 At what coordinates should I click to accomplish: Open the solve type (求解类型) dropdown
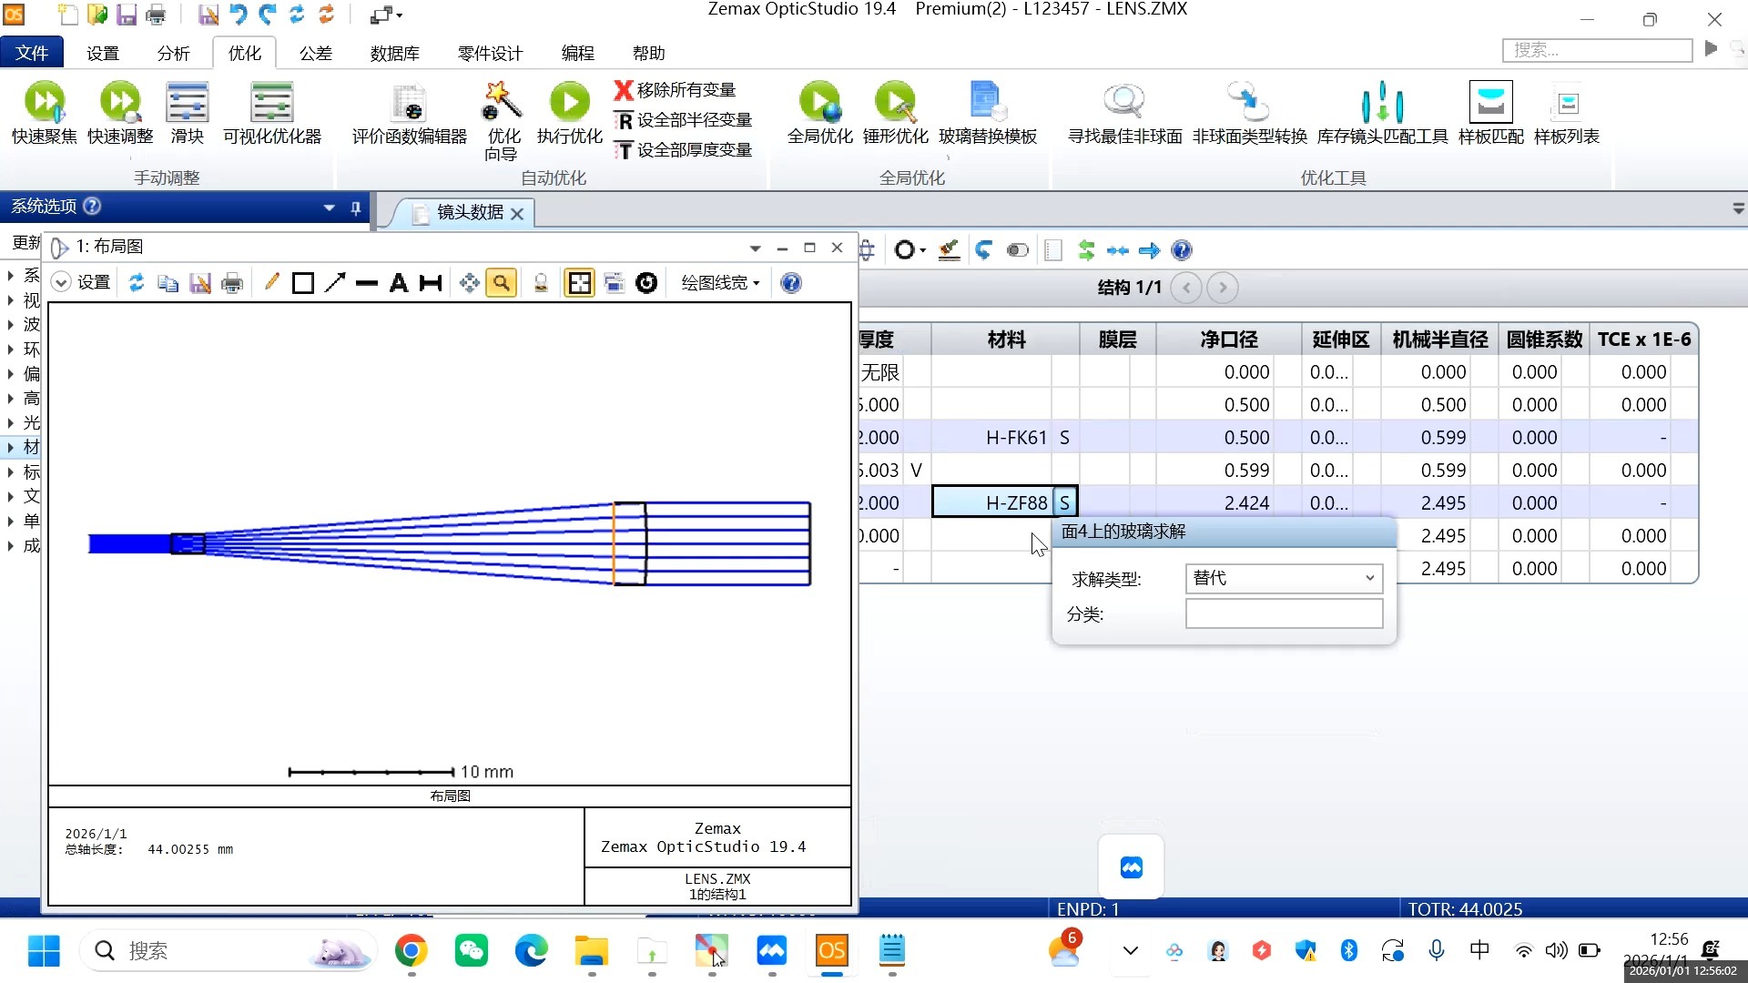click(x=1284, y=578)
